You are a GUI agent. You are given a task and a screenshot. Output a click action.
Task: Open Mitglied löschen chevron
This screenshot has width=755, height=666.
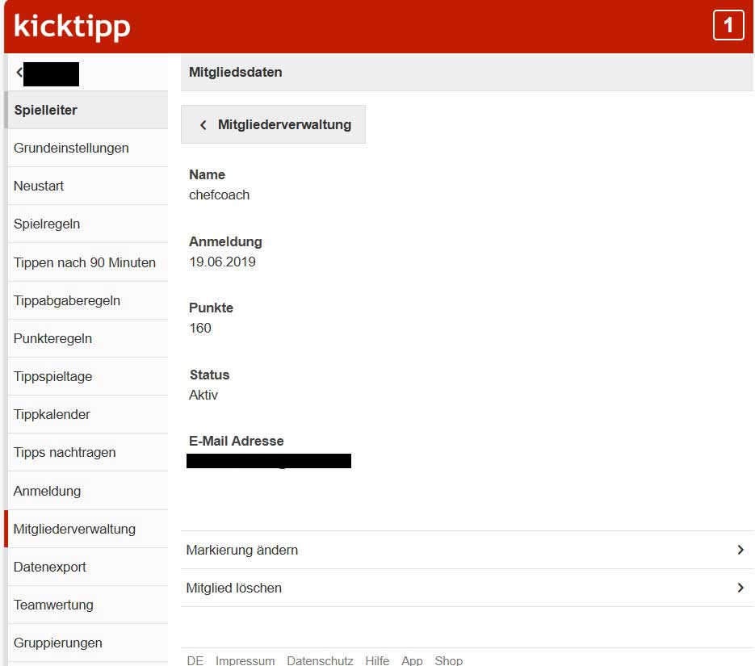point(740,588)
